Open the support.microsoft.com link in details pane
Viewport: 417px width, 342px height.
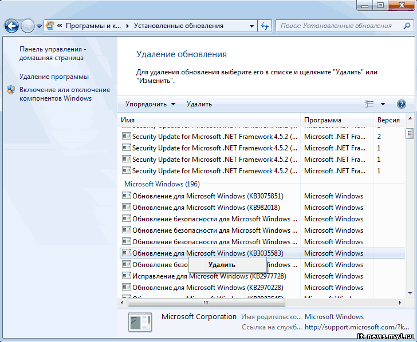357,327
